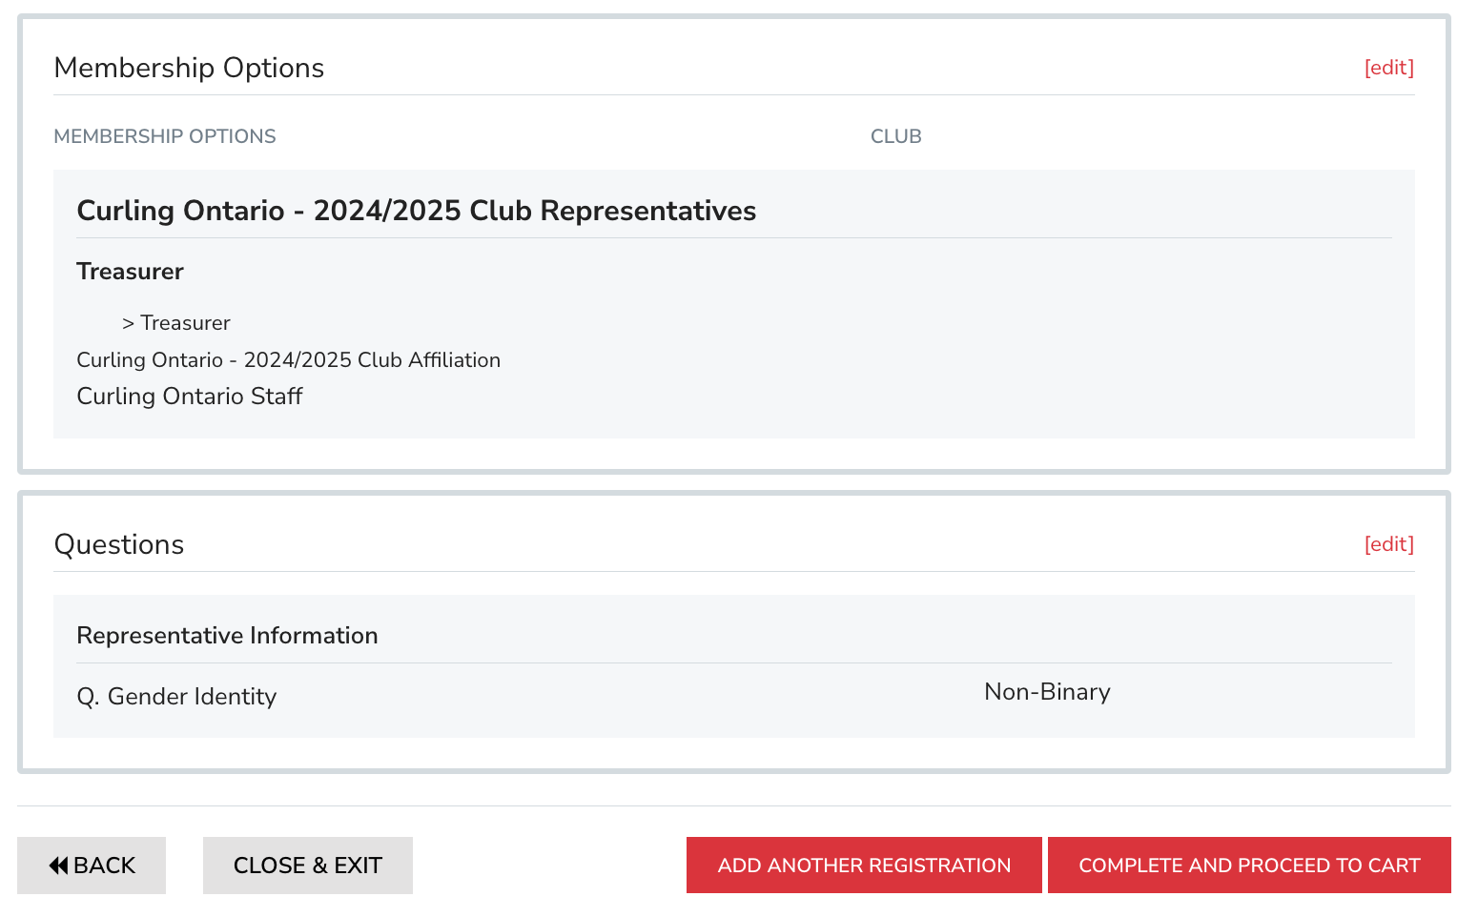Click the double-arrow rewind icon on Back
Viewport: 1478px width, 917px height.
tap(58, 866)
